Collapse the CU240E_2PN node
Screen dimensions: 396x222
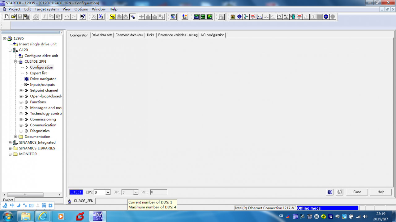16,61
